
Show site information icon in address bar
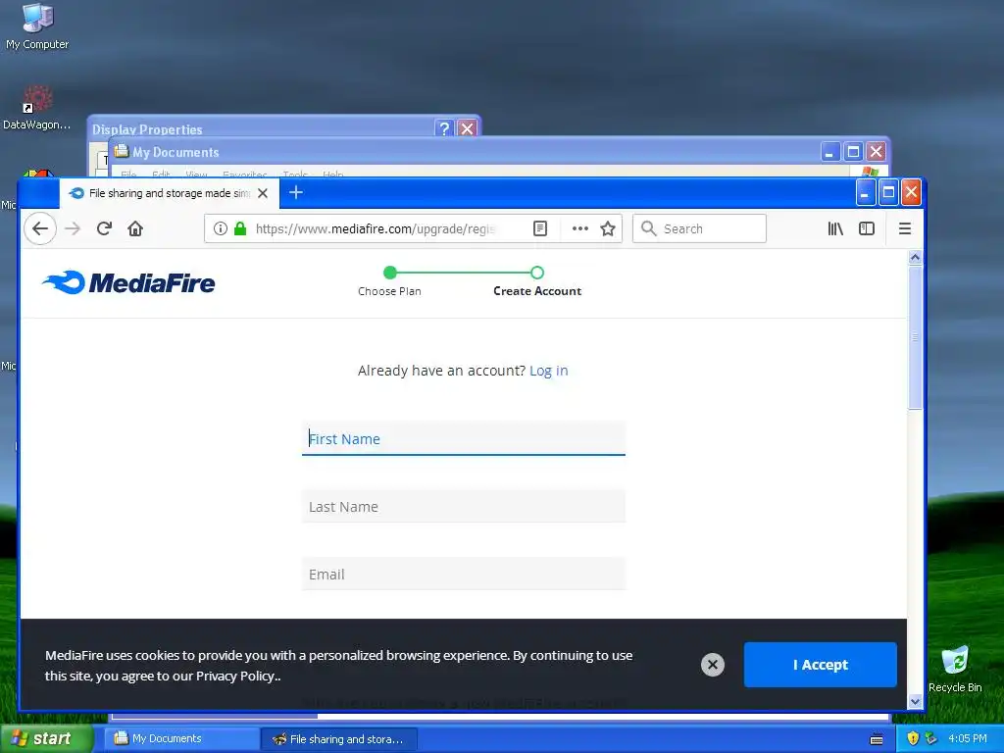tap(221, 228)
